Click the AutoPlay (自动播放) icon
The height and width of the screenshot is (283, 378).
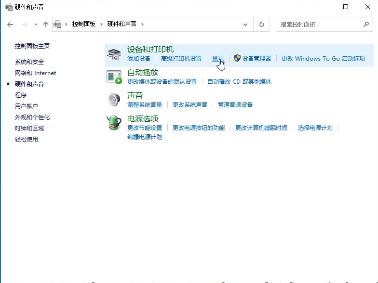click(114, 77)
